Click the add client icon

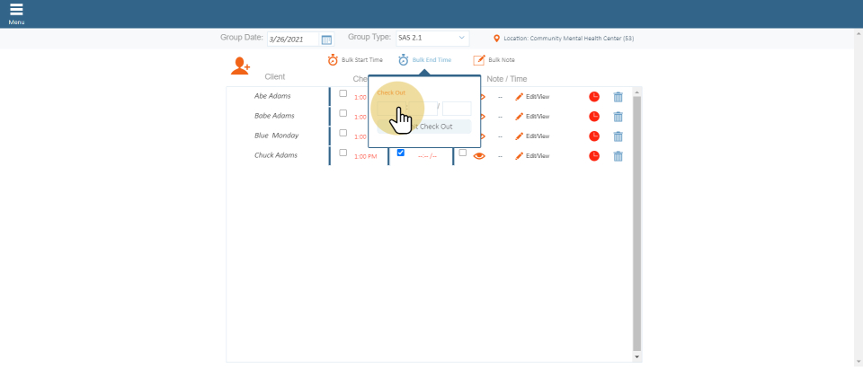[x=240, y=66]
